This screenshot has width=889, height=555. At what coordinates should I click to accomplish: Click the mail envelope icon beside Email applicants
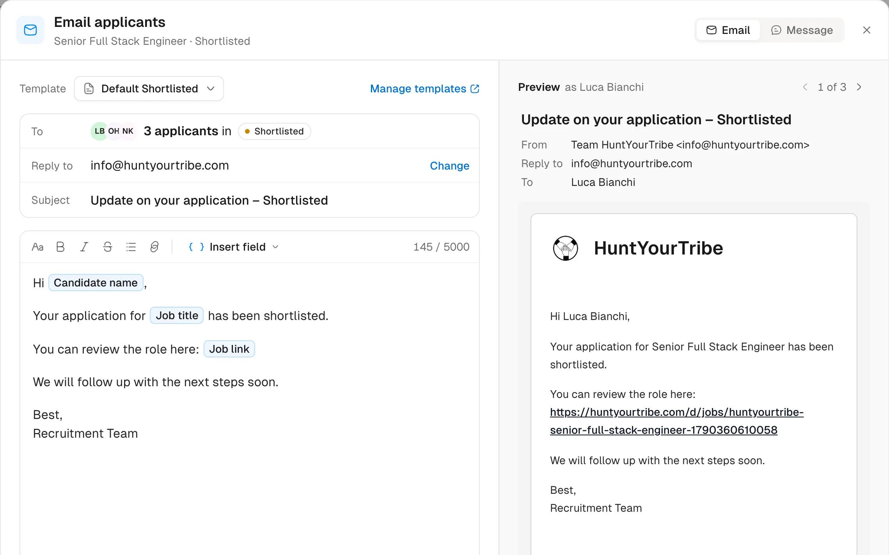(x=30, y=30)
